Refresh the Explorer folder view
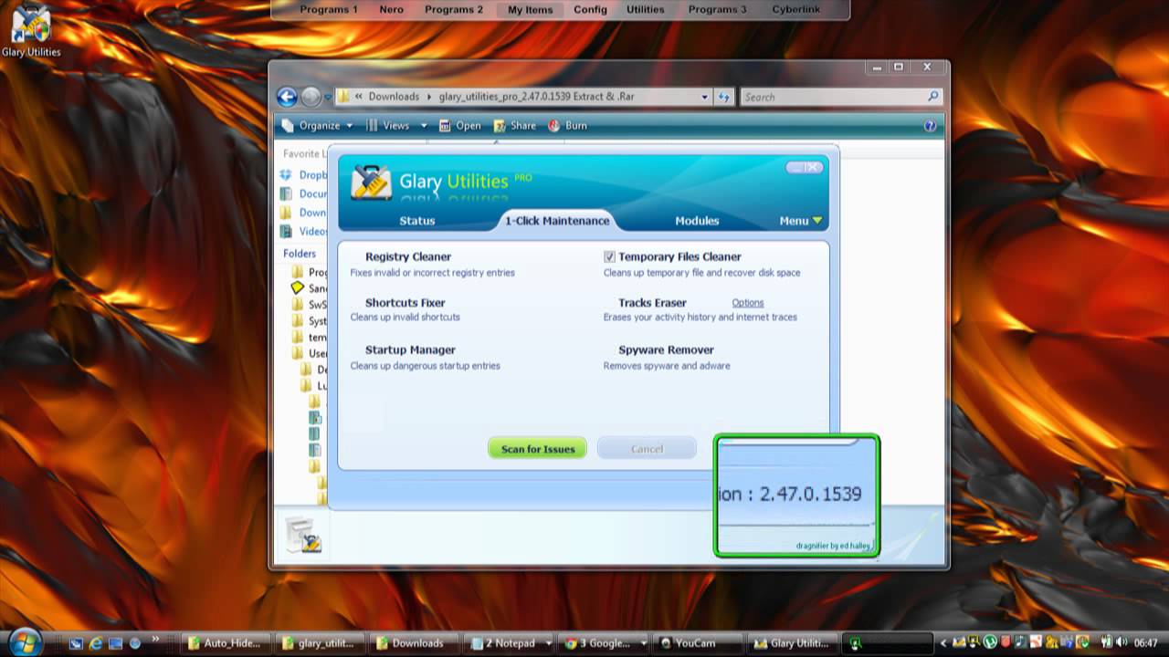1169x657 pixels. click(x=724, y=97)
